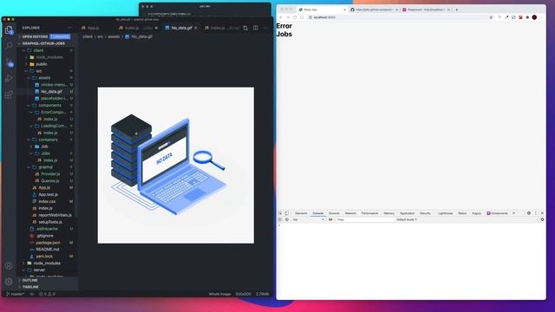
Task: Open the Accounts icon in activity bar
Action: [10, 266]
